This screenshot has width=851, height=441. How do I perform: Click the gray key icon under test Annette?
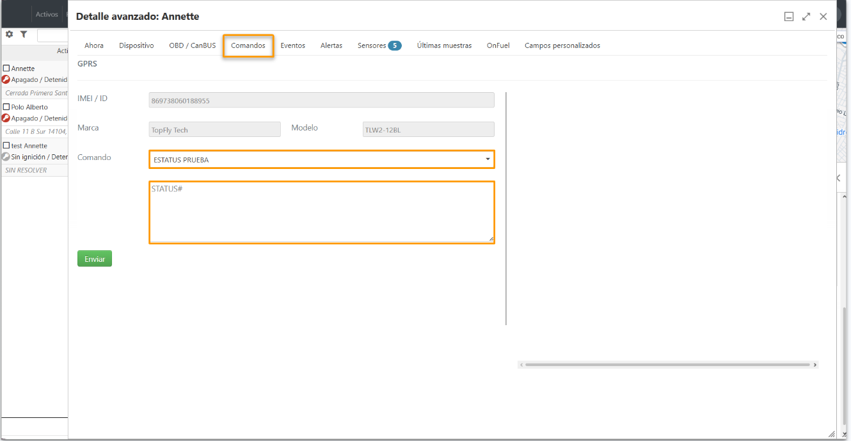(x=6, y=157)
